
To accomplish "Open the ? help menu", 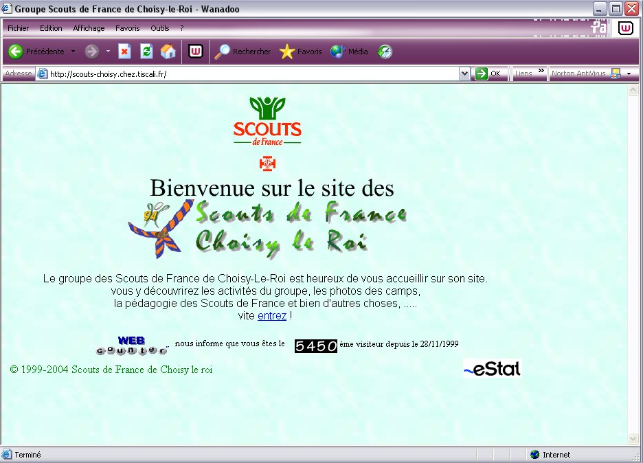I will tap(181, 28).
